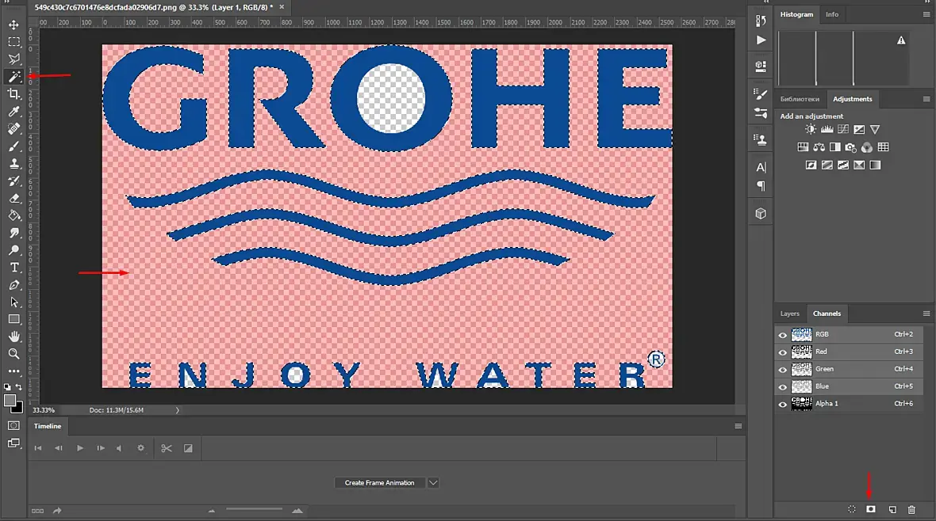Toggle the Green channel visibility eye
Screen dimensions: 936x521
[783, 370]
